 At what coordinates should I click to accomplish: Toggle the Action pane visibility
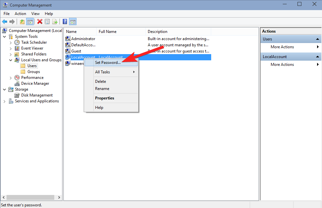click(72, 22)
